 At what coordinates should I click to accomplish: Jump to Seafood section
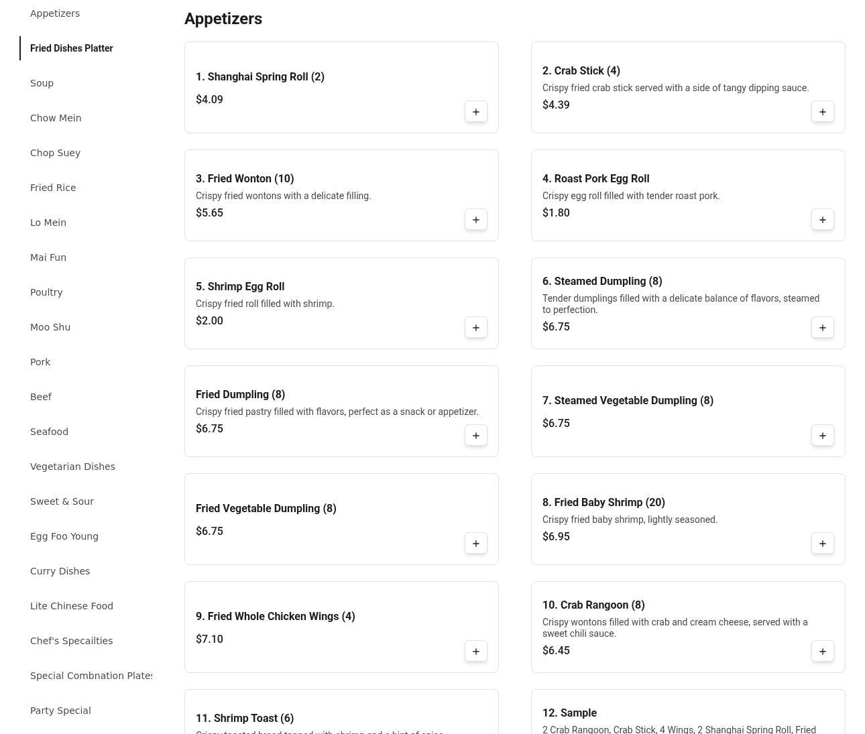(x=49, y=432)
